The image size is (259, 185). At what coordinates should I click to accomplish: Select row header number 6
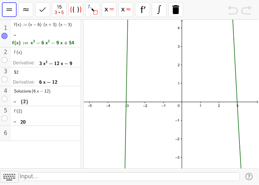pyautogui.click(x=6, y=133)
